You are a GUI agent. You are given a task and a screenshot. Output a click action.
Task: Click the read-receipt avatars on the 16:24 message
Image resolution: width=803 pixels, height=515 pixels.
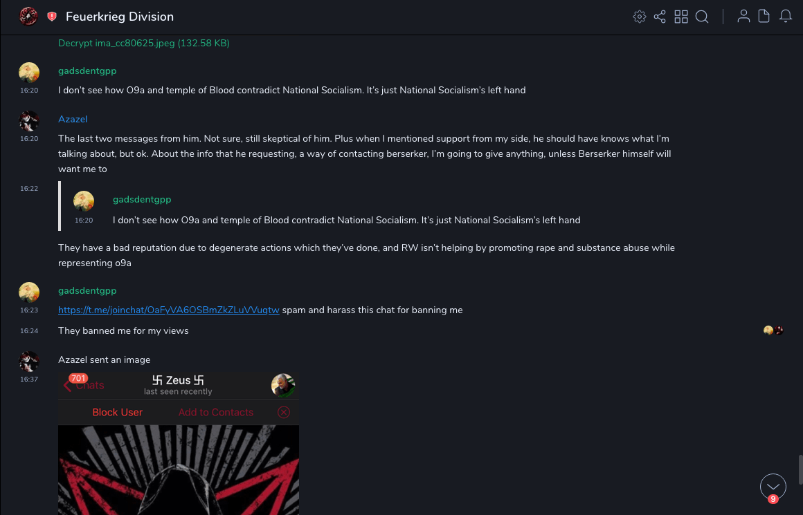pos(773,330)
